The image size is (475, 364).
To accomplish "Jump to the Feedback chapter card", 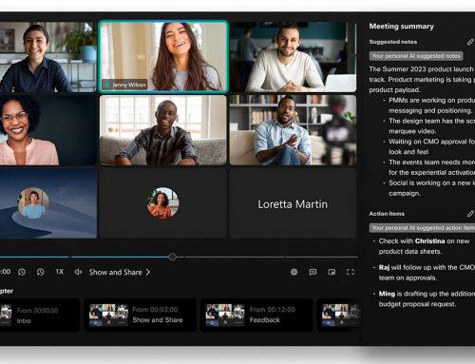I will (x=256, y=316).
